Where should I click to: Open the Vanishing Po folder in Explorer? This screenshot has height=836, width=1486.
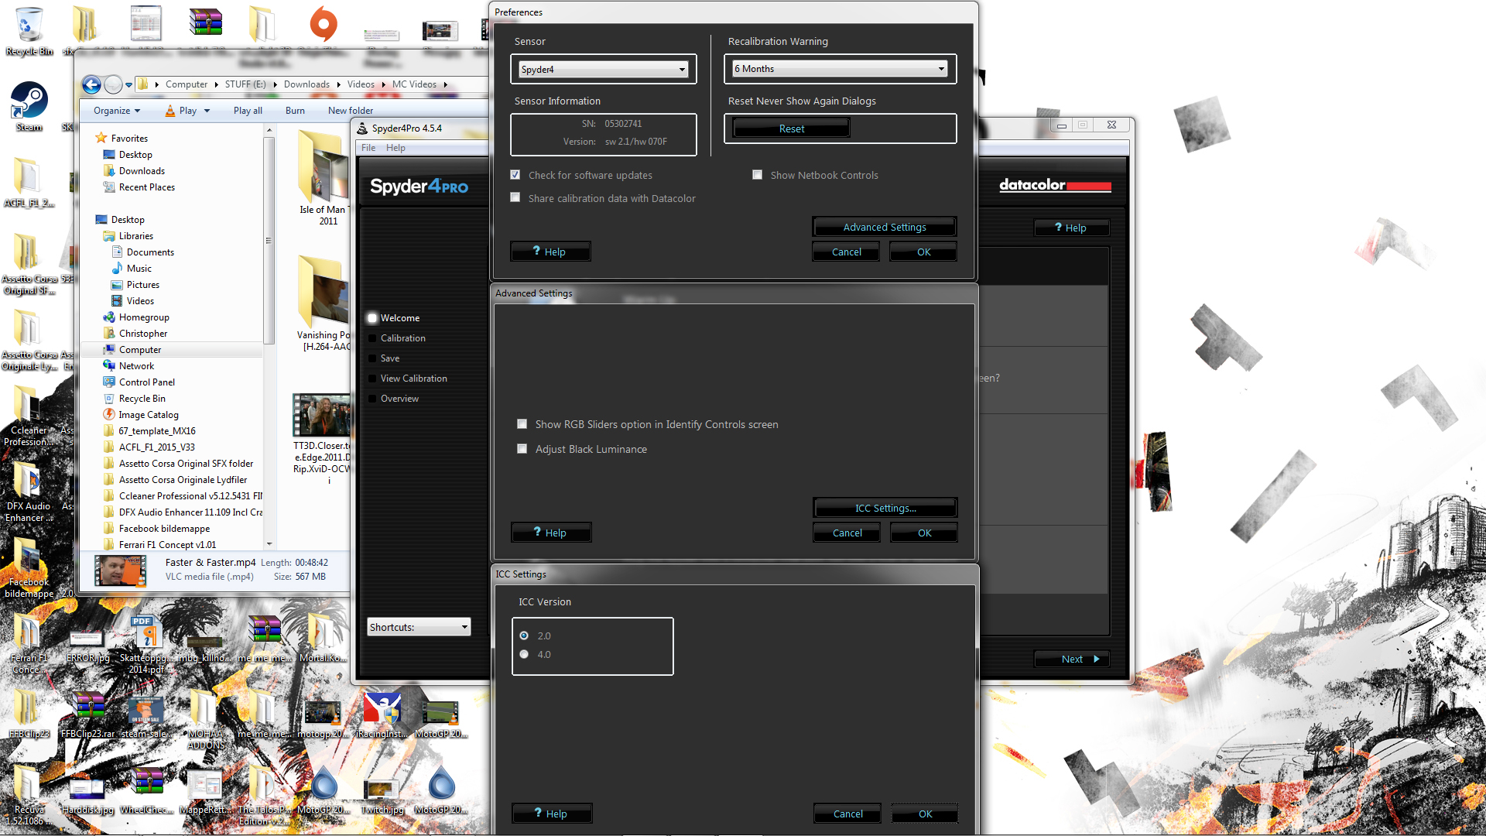coord(324,303)
